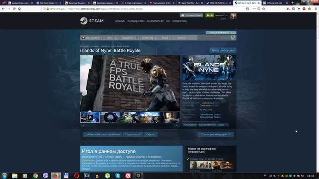The width and height of the screenshot is (319, 179).
Task: Click the green notifications indicator
Action: [x=209, y=15]
